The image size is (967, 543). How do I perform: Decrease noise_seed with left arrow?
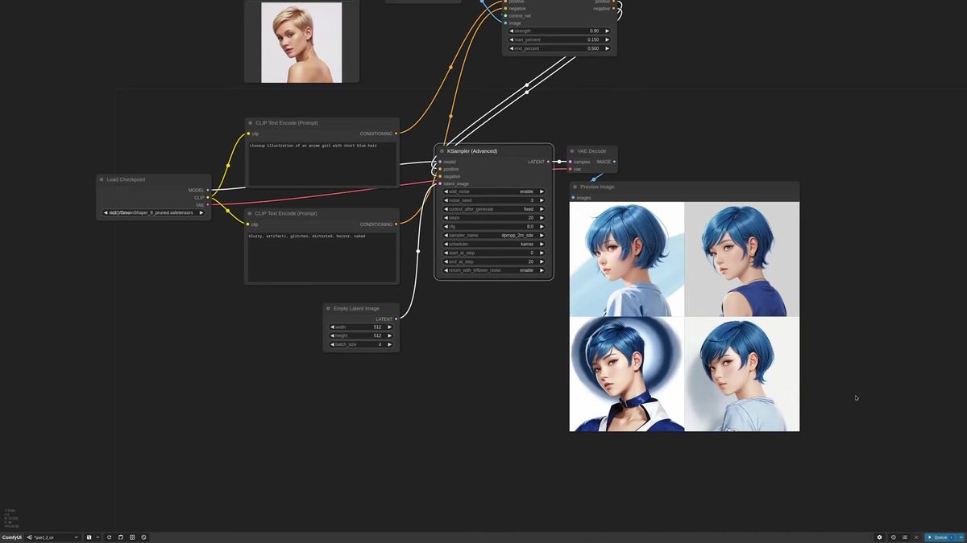click(446, 200)
